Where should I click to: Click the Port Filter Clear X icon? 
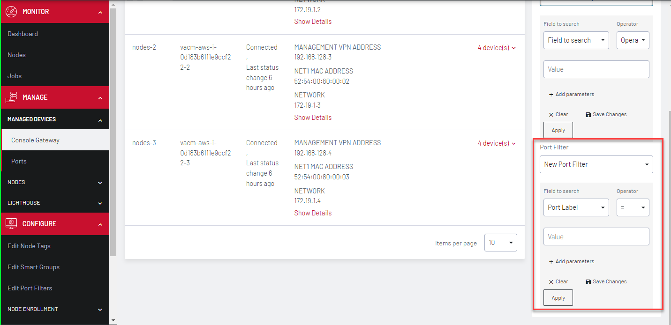click(551, 282)
